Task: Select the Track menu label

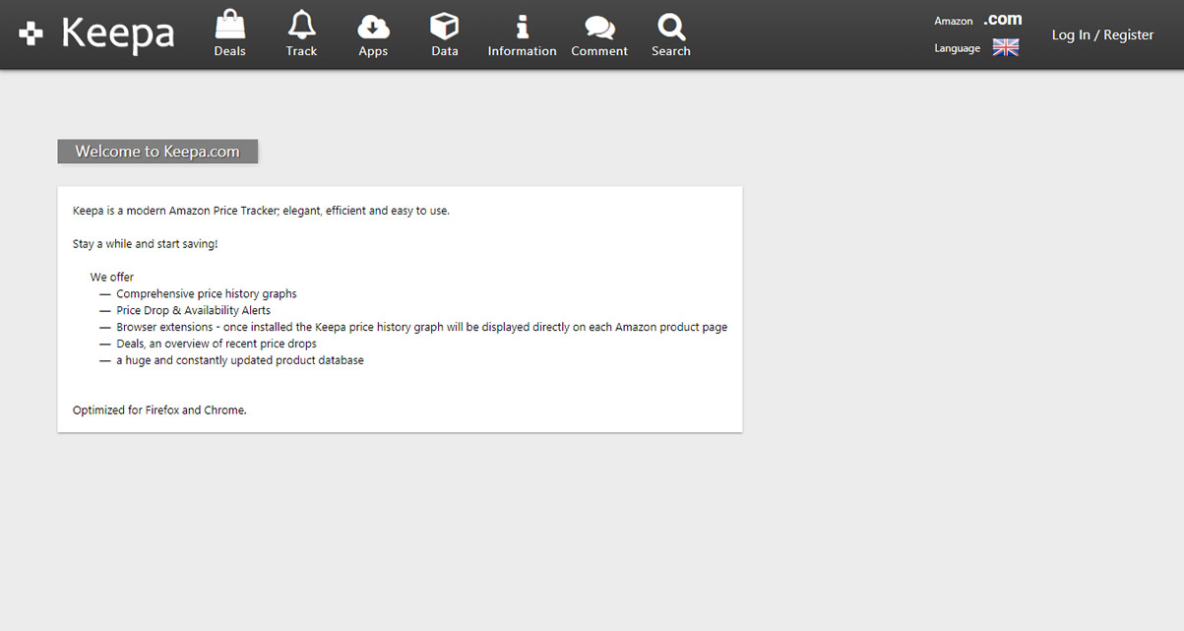Action: click(301, 51)
